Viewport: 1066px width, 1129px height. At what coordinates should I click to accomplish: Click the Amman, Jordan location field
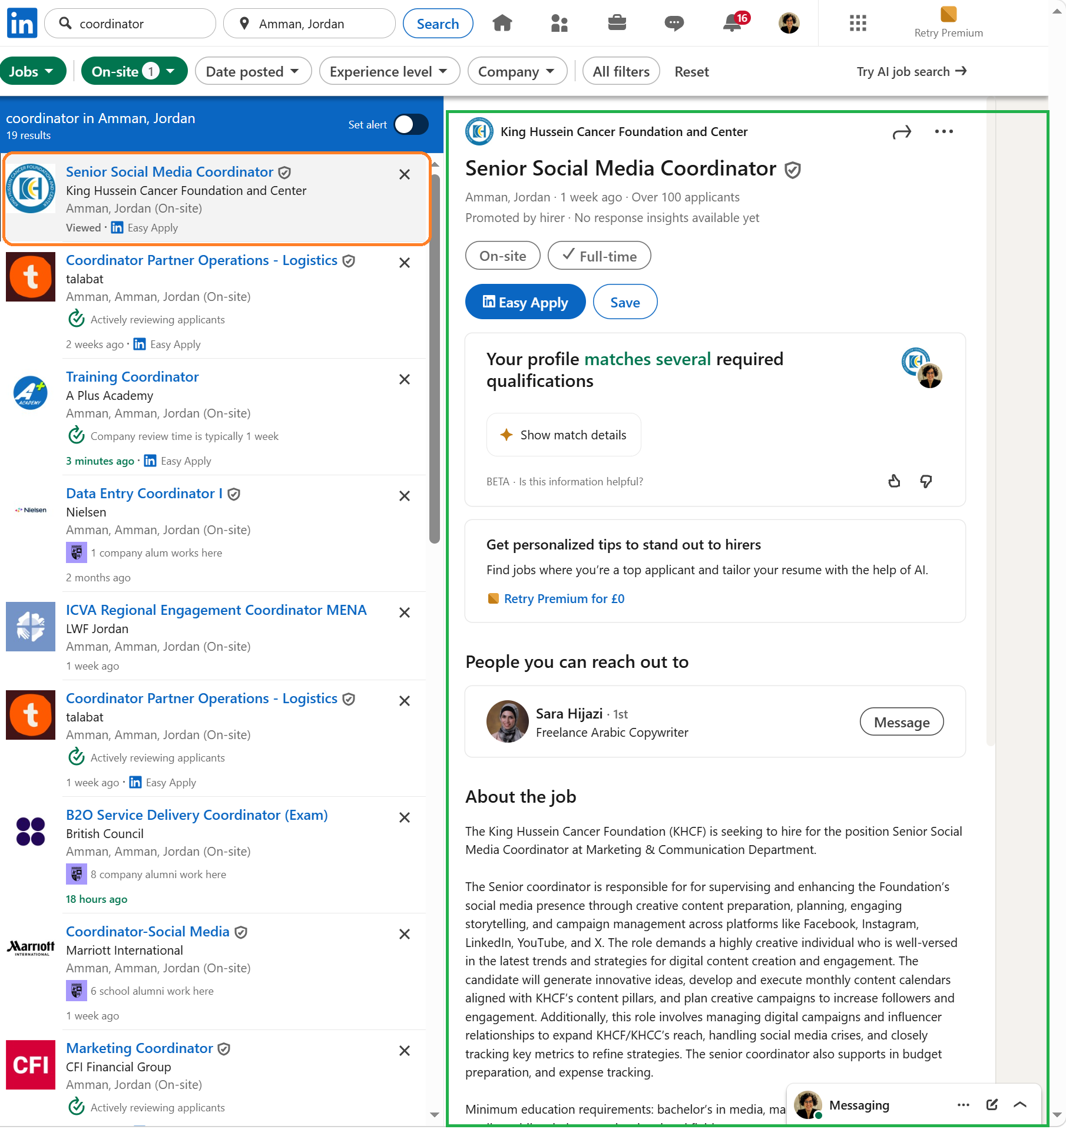click(309, 24)
